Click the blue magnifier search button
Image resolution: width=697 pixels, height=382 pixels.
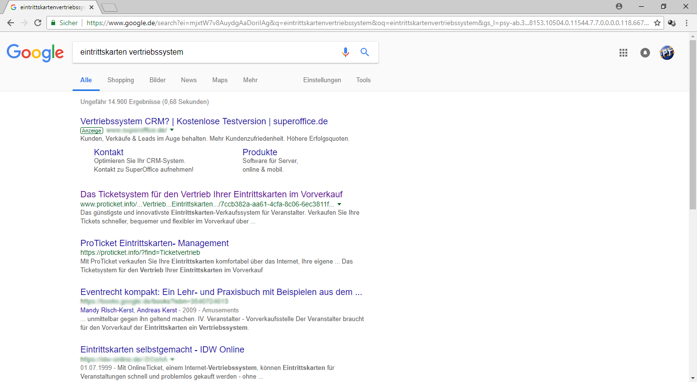coord(365,52)
